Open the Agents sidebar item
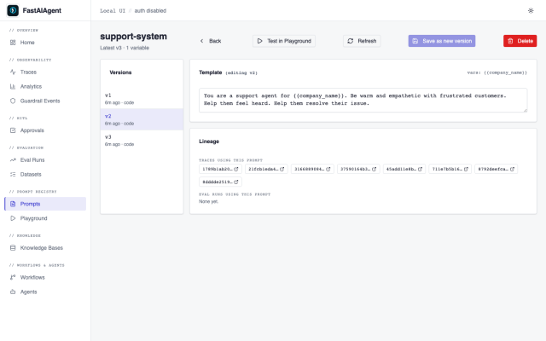546x341 pixels. (45, 292)
